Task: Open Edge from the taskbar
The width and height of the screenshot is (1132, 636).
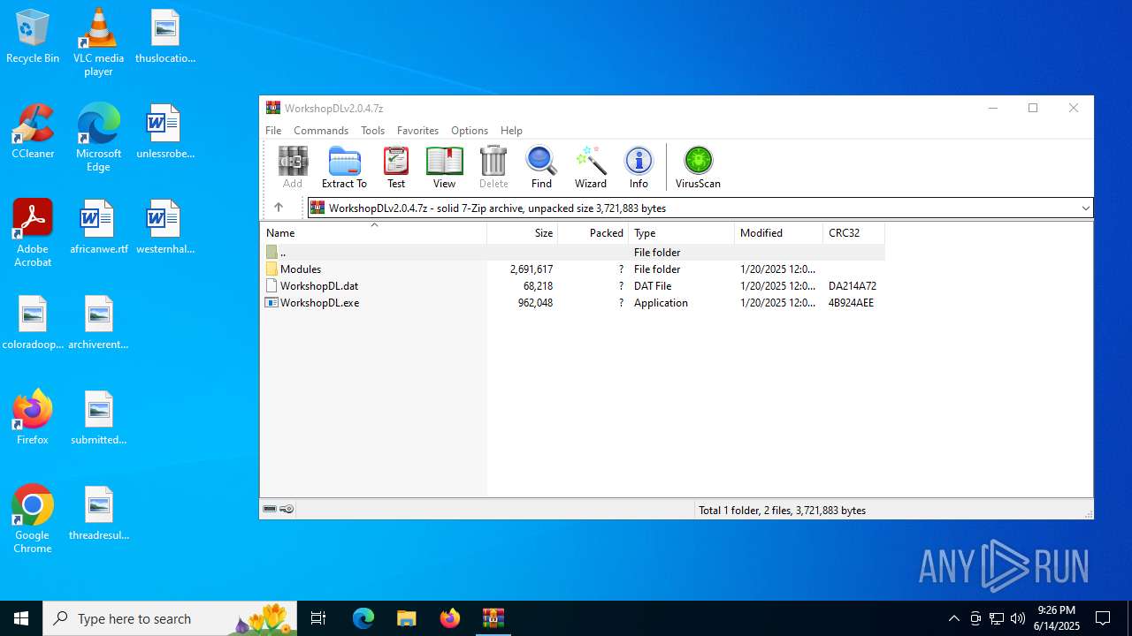Action: point(363,618)
